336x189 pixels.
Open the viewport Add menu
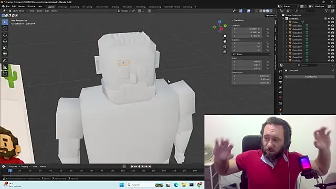(47, 10)
